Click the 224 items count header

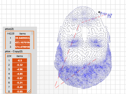tap(15, 56)
